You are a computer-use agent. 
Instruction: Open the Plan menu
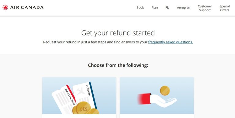pos(155,7)
